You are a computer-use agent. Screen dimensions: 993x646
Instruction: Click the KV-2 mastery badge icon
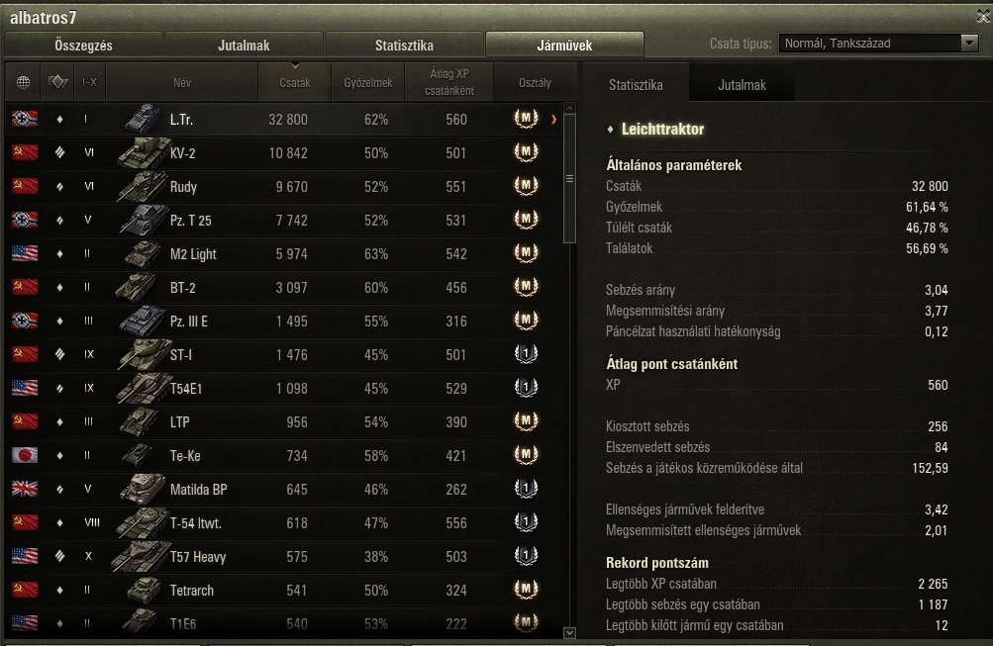pyautogui.click(x=526, y=152)
